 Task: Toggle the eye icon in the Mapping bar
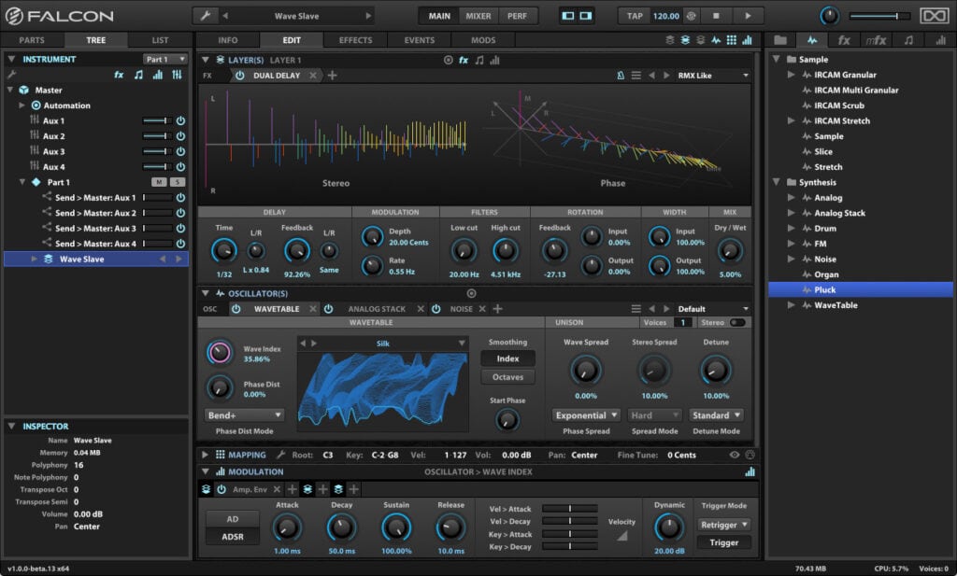[x=735, y=455]
